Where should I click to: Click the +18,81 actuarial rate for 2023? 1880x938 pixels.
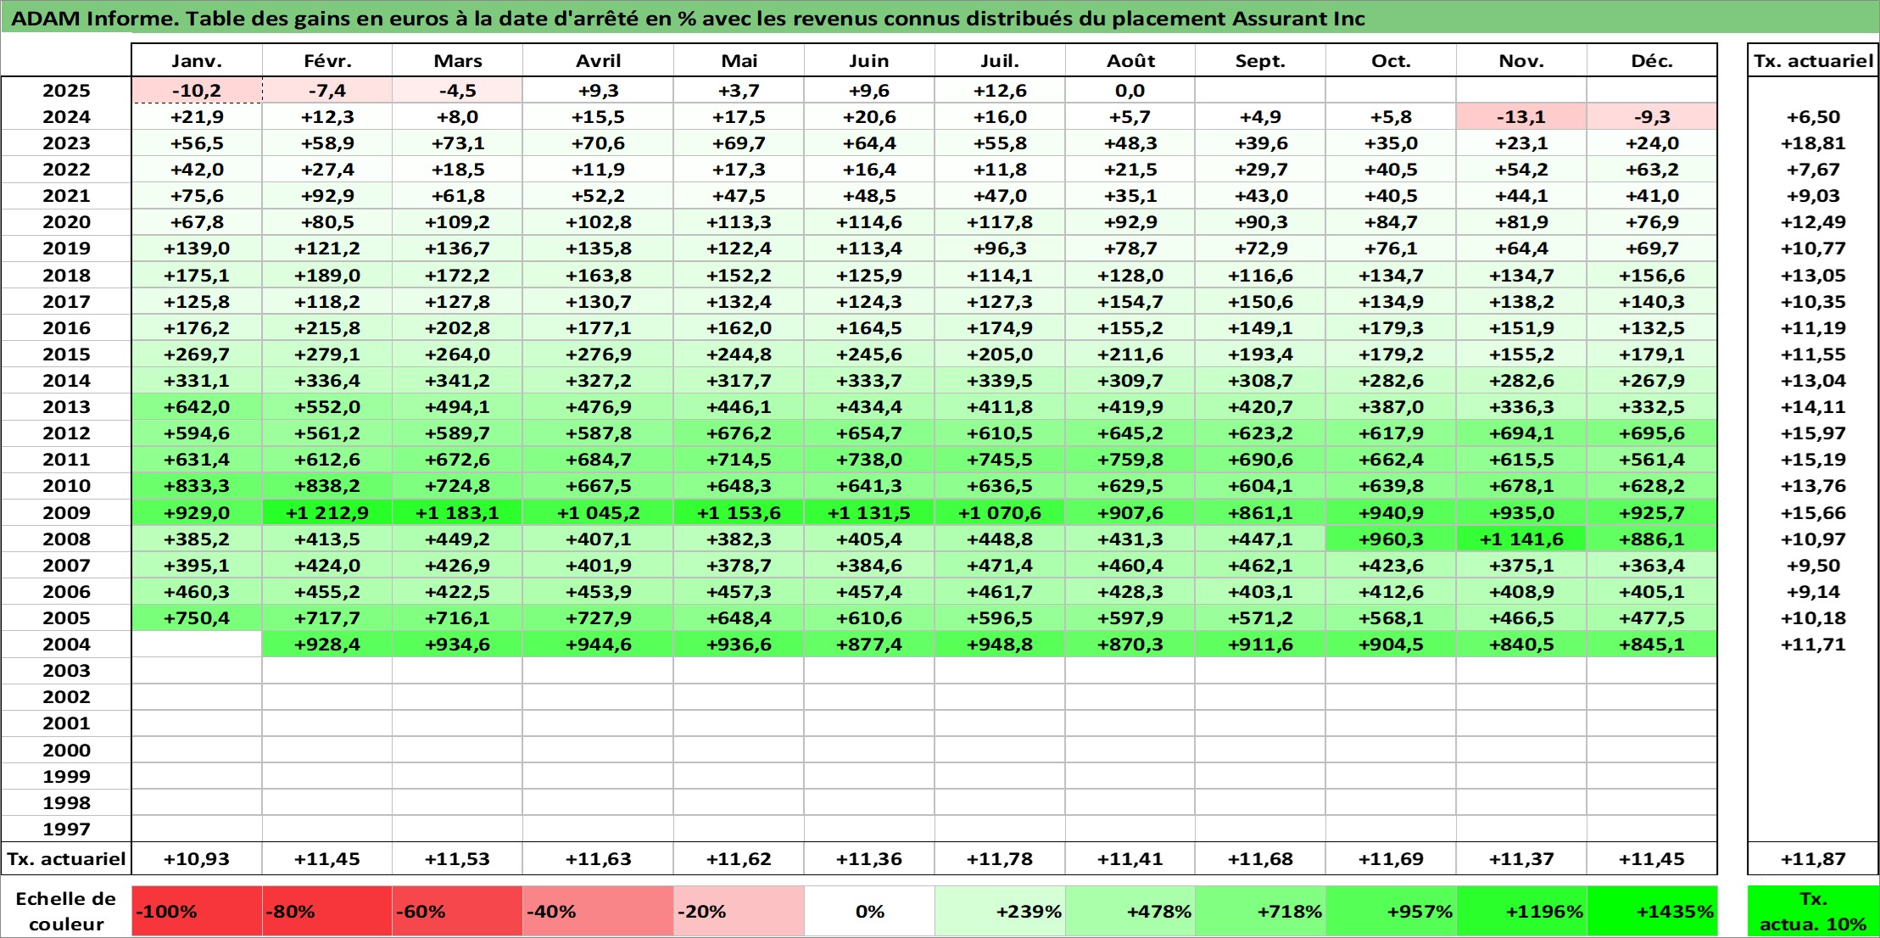click(1813, 142)
